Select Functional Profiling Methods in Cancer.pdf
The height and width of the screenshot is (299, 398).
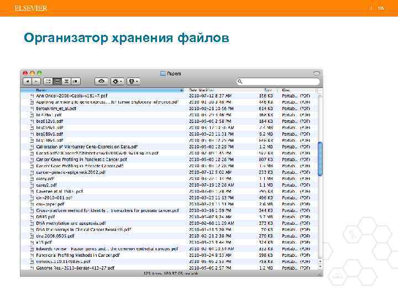[78, 255]
